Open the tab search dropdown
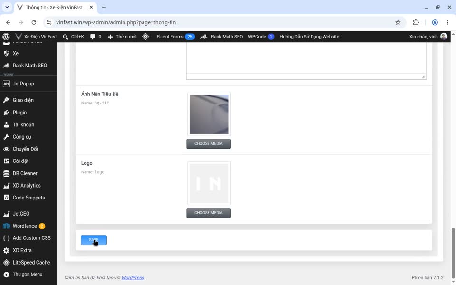The width and height of the screenshot is (456, 285). [x=7, y=7]
